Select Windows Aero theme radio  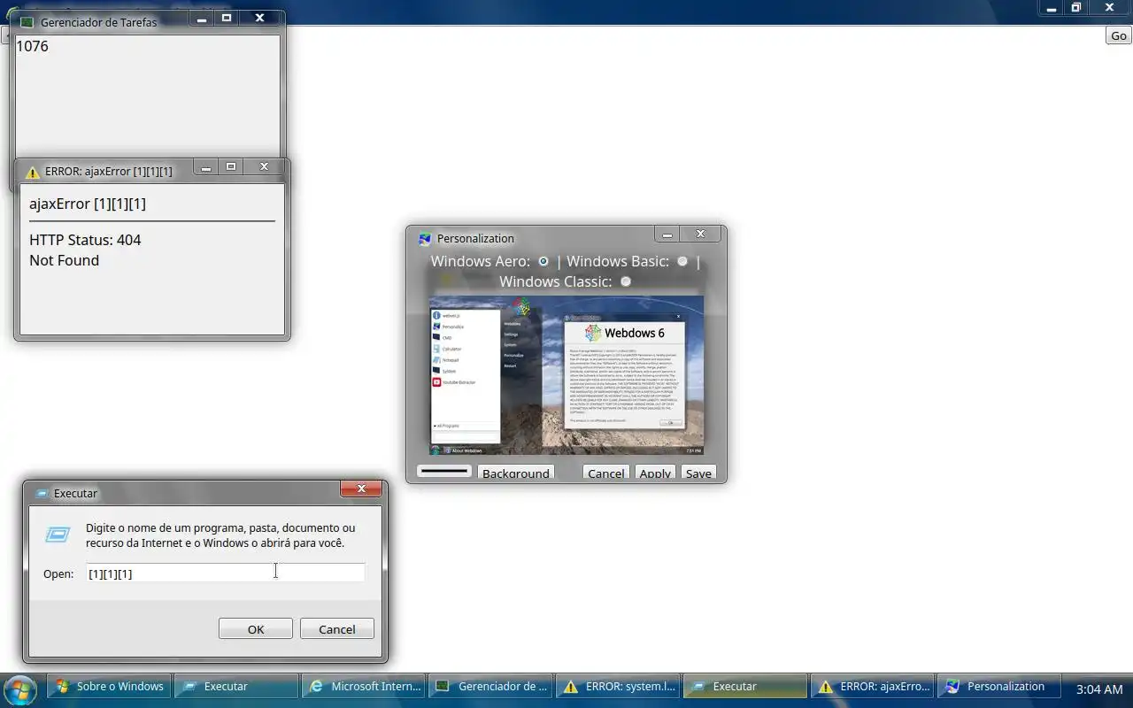pos(543,261)
